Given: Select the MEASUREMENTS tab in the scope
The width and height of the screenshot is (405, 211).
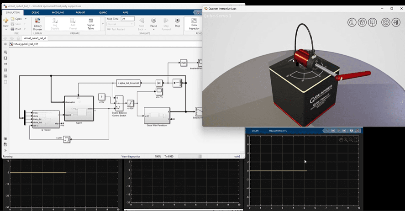Looking at the screenshot, I should 278,131.
